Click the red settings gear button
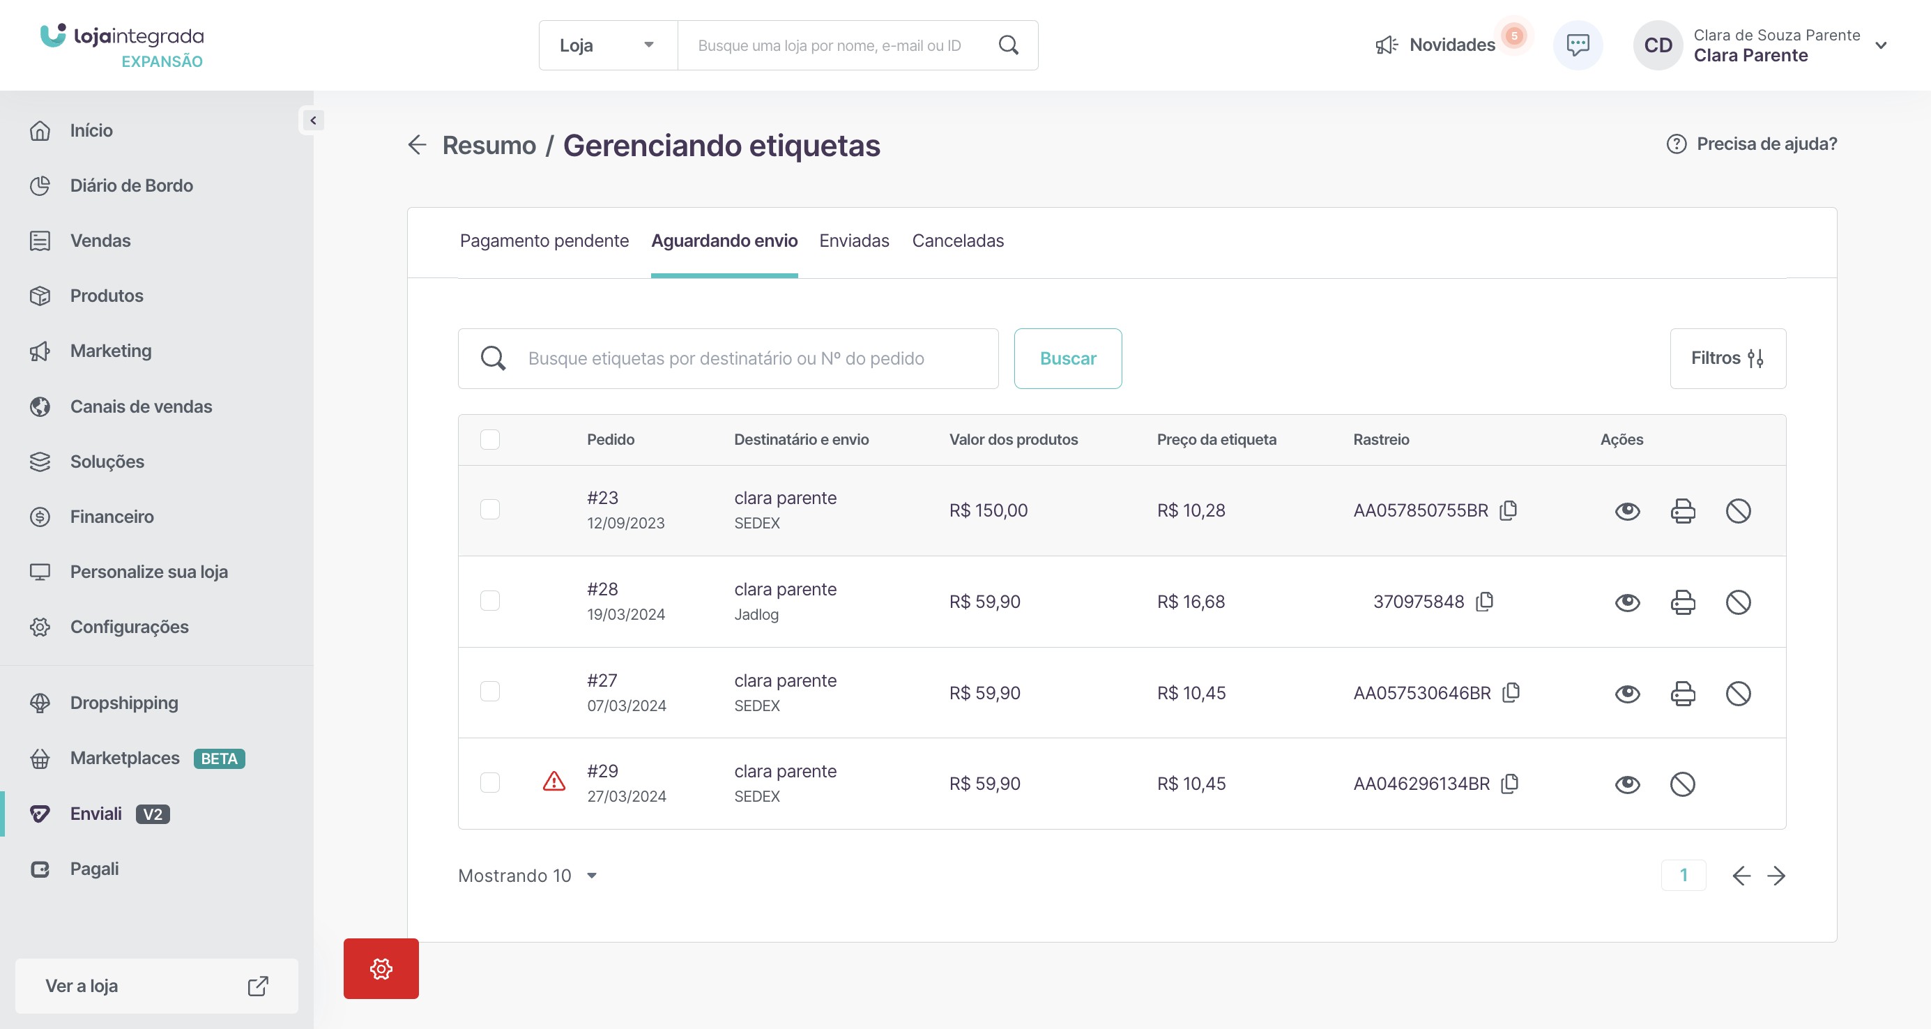Image resolution: width=1931 pixels, height=1029 pixels. pos(381,968)
